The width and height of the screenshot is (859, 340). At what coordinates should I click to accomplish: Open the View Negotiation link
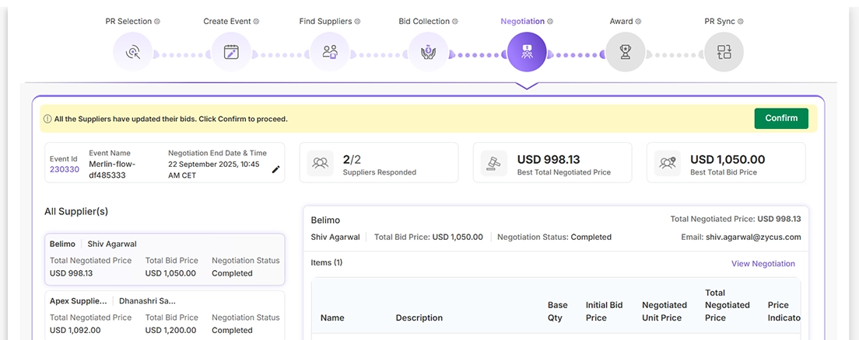(763, 264)
